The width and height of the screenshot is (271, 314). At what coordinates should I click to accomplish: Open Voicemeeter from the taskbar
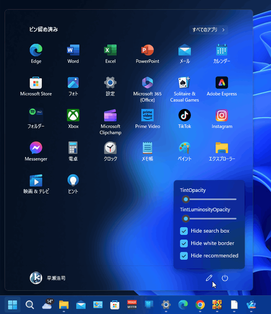tap(132, 304)
